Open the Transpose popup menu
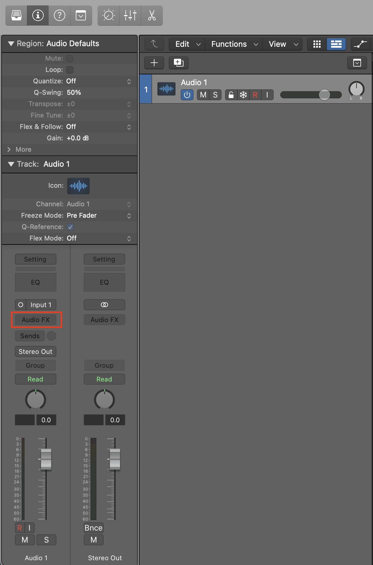 pos(99,104)
